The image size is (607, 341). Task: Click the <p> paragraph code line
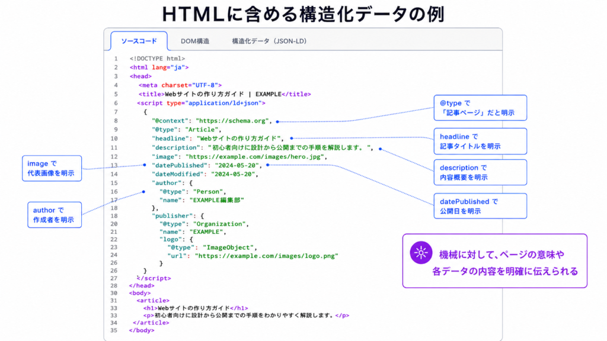(x=246, y=316)
